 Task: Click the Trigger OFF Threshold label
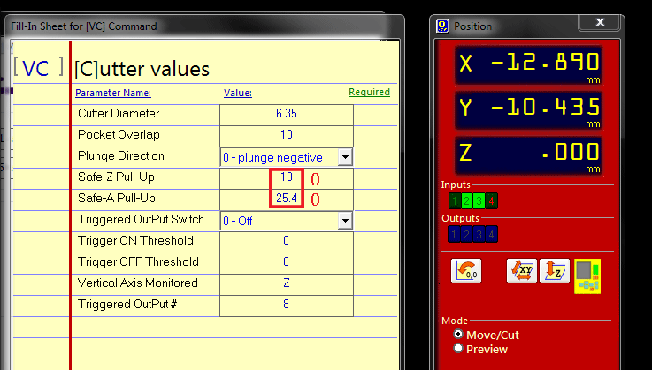click(138, 262)
